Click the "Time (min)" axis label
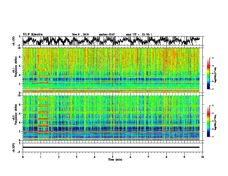Viewport: 228px width, 176px height. click(x=115, y=160)
